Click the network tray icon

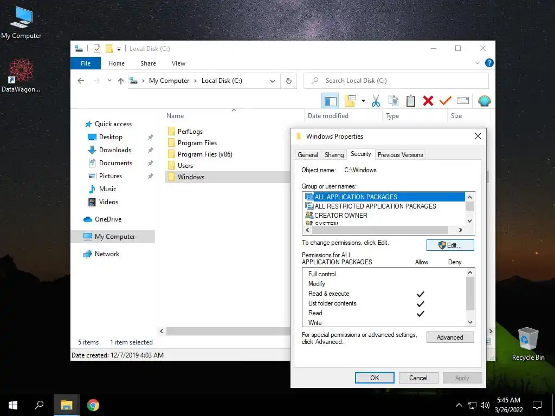click(472, 405)
